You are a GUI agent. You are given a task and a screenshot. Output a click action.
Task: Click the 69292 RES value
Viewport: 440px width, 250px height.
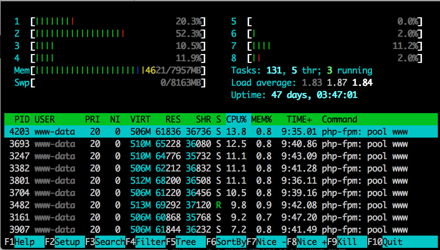(168, 205)
